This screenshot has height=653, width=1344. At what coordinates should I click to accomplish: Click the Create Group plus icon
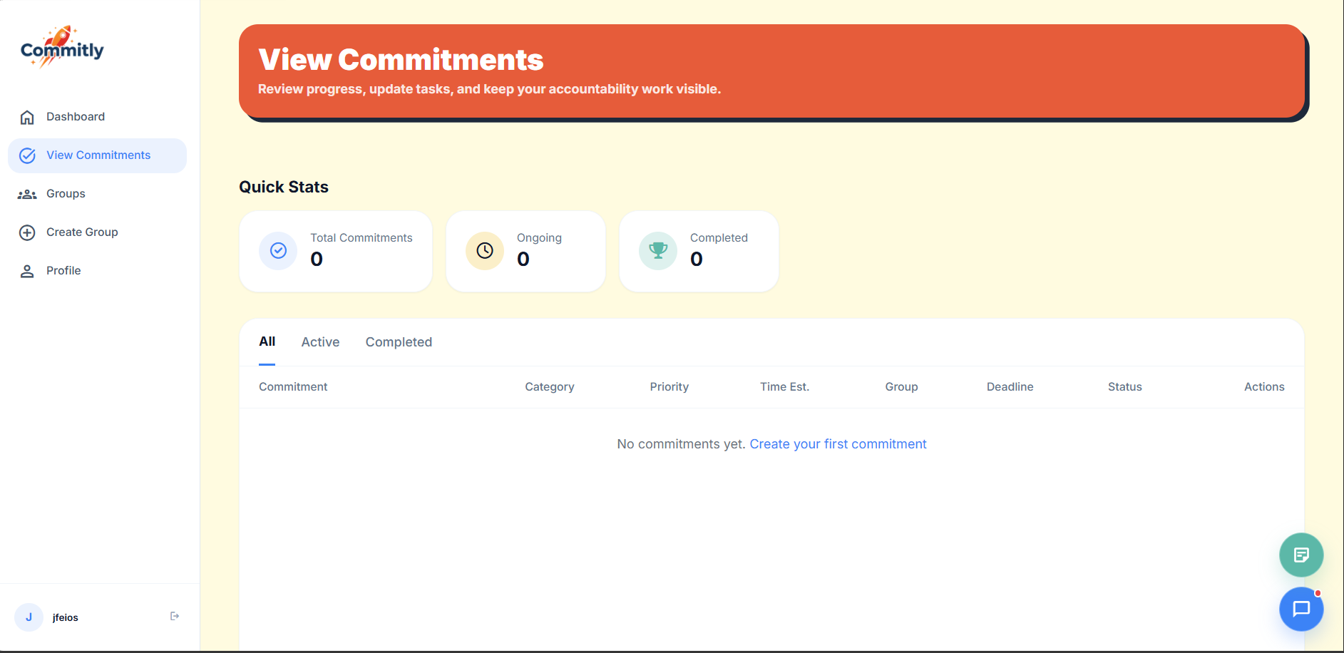tap(27, 232)
